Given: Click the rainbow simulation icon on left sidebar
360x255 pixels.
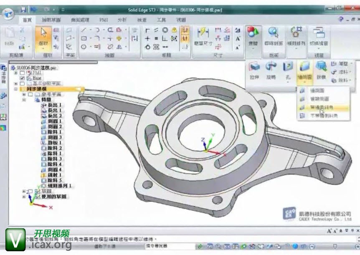Looking at the screenshot, I should coord(3,128).
